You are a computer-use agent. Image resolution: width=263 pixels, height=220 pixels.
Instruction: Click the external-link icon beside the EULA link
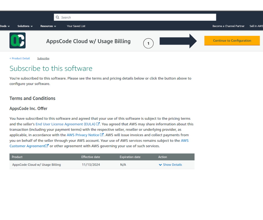(x=98, y=124)
